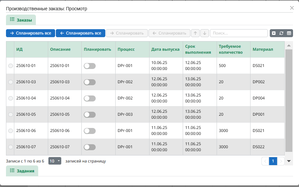Select the radio button for order 250610-07
This screenshot has height=187, width=299.
(11, 147)
